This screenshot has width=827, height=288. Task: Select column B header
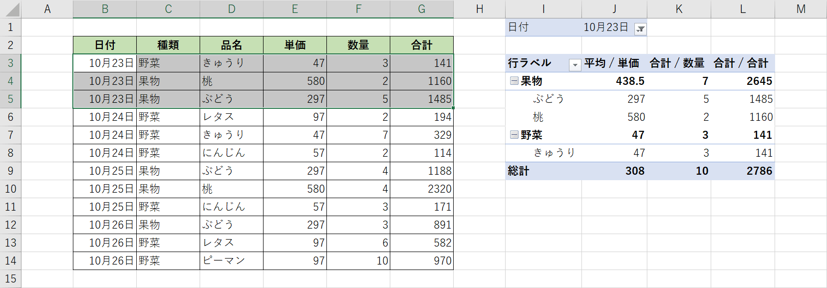(105, 9)
